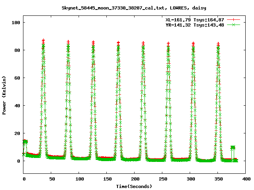Image resolution: width=254 pixels, height=190 pixels.
Task: Click the x-axis tick label 50
Action: (x=52, y=179)
